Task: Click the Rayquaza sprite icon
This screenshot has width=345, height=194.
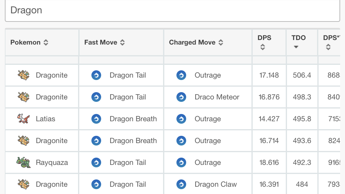Action: (23, 162)
